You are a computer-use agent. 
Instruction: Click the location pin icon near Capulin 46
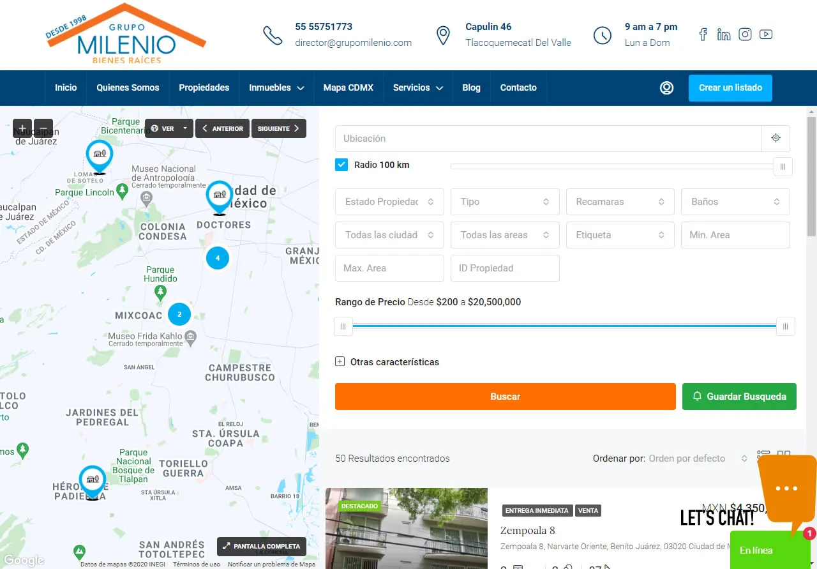[443, 35]
